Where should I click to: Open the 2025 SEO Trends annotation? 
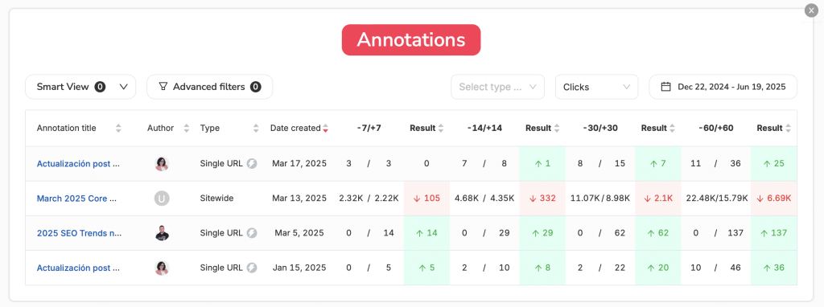pyautogui.click(x=79, y=233)
